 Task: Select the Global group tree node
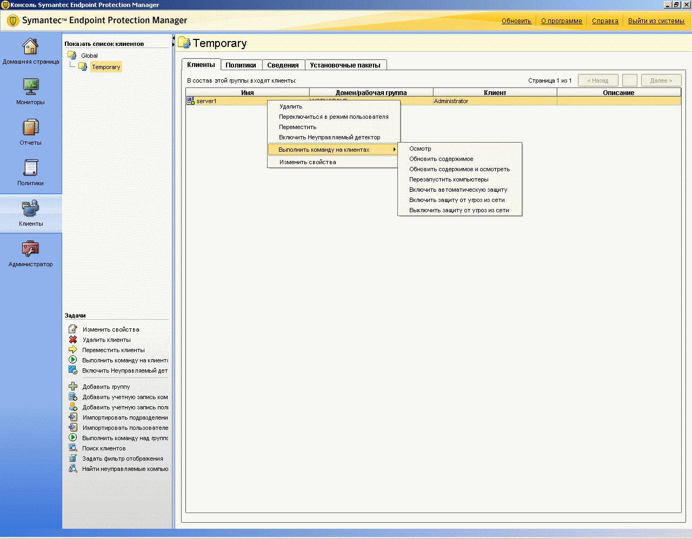[x=89, y=56]
